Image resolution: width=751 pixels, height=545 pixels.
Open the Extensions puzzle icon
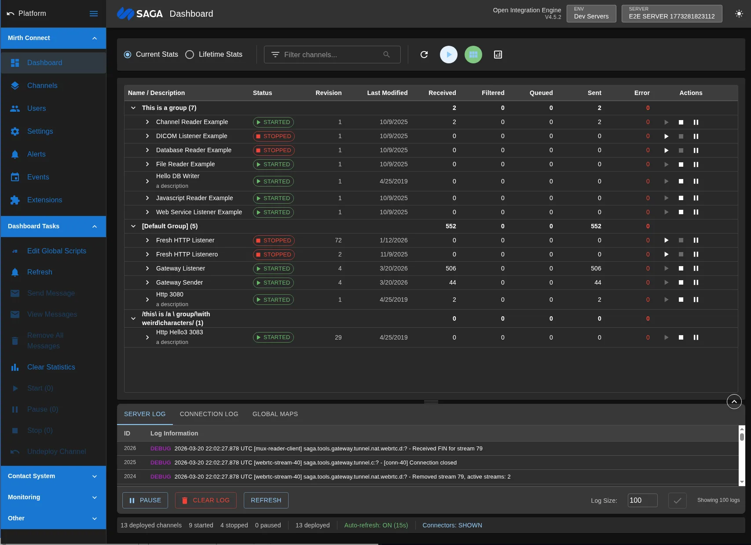15,200
